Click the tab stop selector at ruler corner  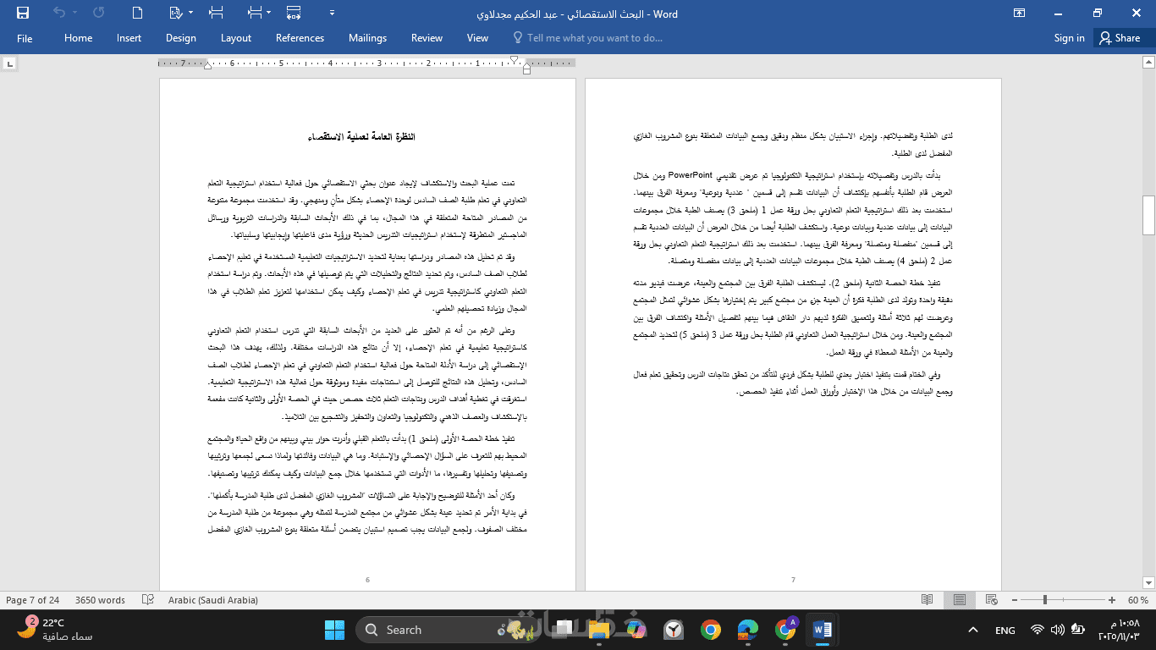click(x=9, y=63)
